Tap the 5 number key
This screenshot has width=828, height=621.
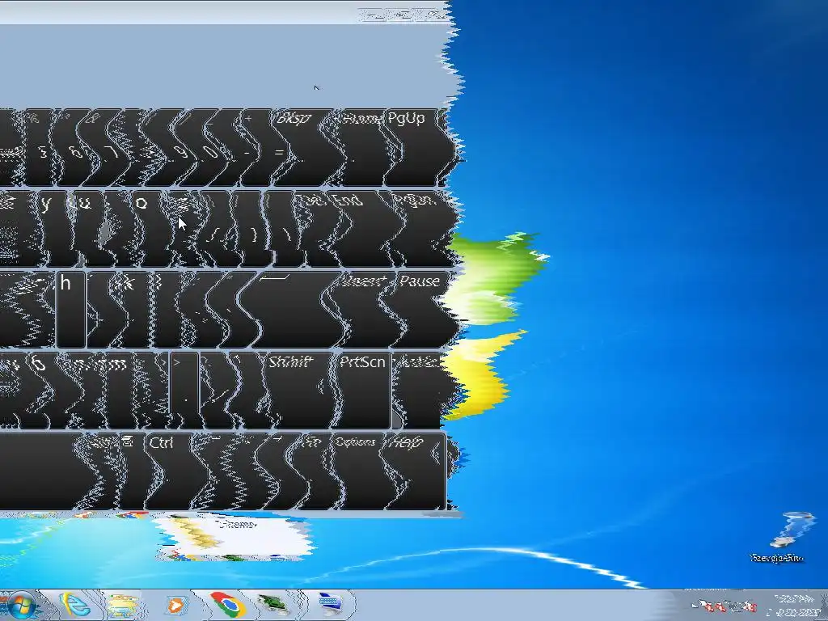[x=42, y=147]
